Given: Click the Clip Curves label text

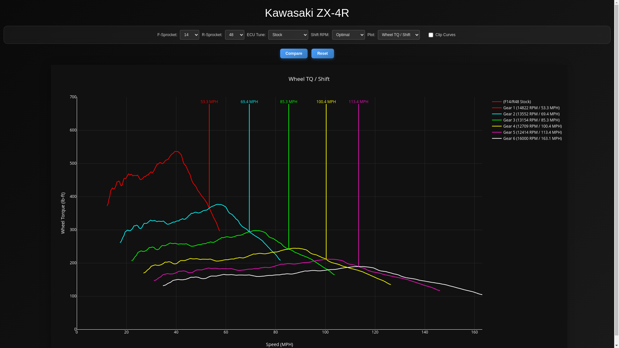Looking at the screenshot, I should (445, 35).
